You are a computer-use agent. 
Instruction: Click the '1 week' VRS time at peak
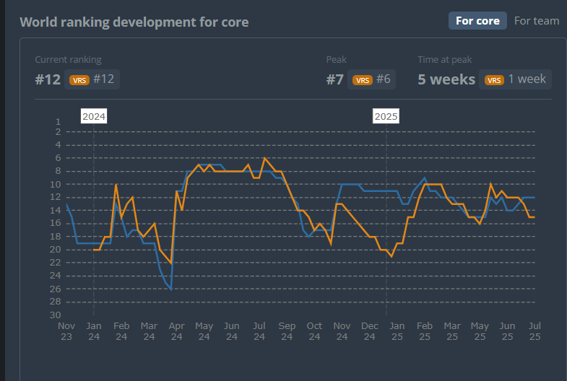[527, 79]
